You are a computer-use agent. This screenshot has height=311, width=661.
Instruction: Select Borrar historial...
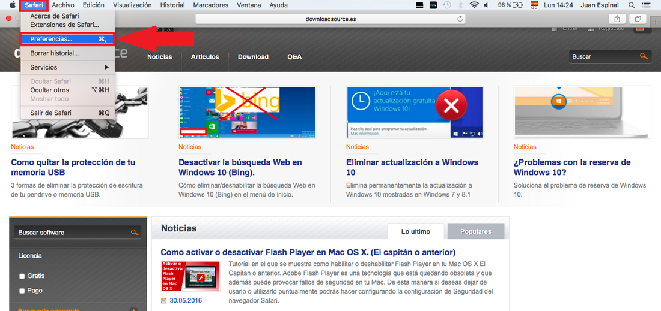[67, 53]
